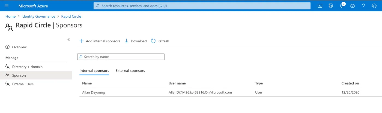Click the Download label in the toolbar

pyautogui.click(x=139, y=41)
